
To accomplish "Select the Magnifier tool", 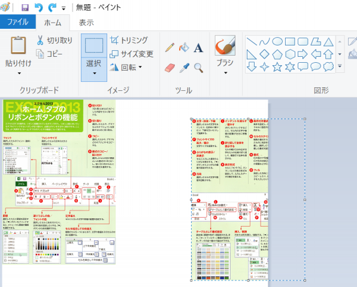I will click(198, 68).
